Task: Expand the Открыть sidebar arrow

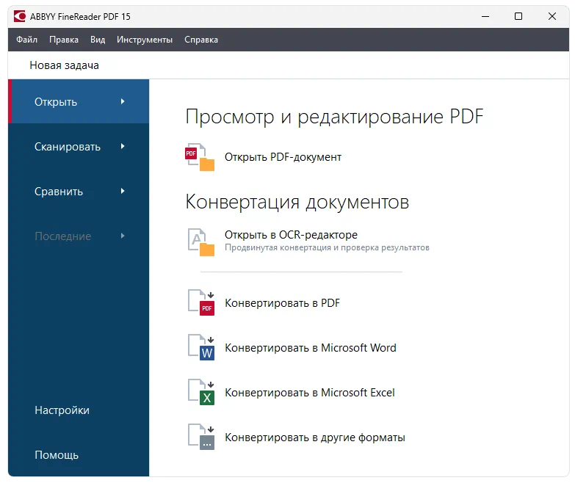Action: pos(123,102)
